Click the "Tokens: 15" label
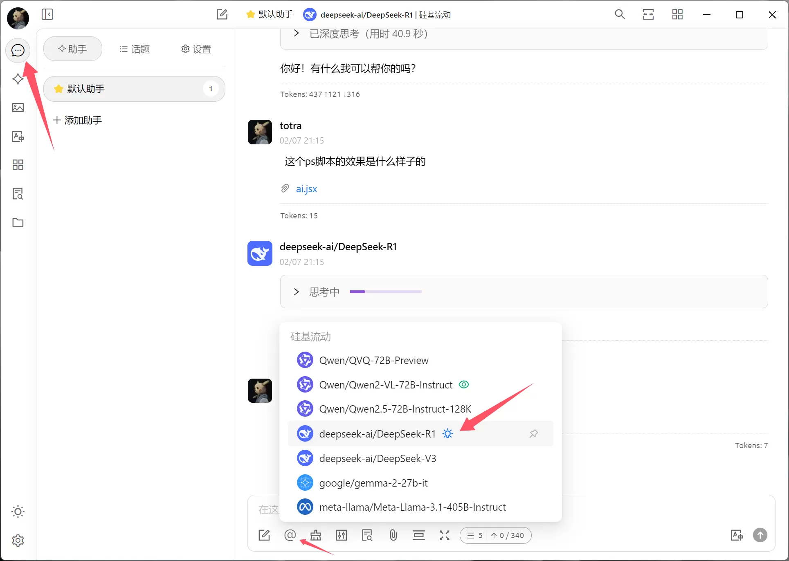Image resolution: width=789 pixels, height=561 pixels. (x=299, y=215)
